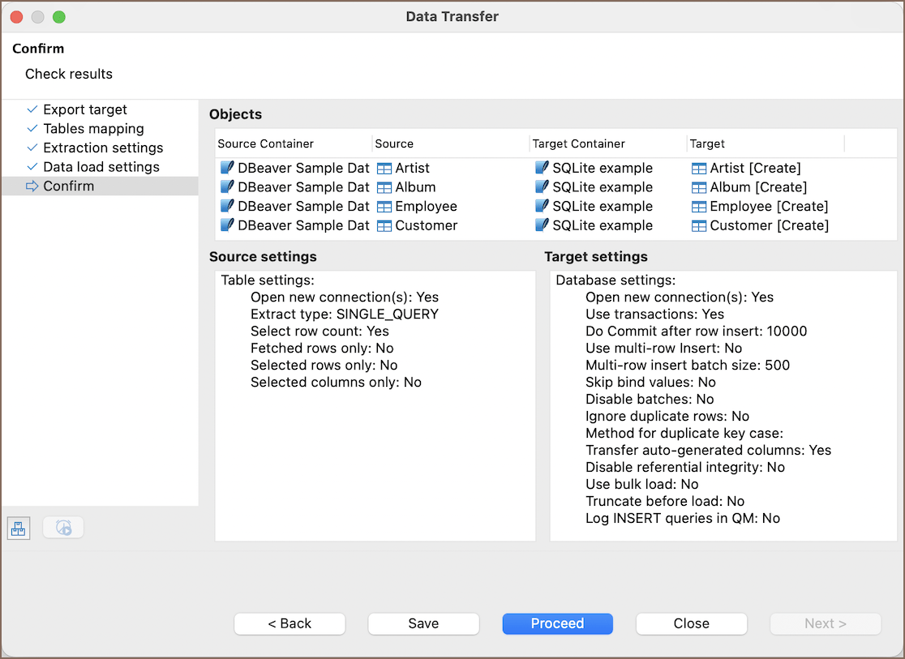Click the < Back button
This screenshot has width=905, height=659.
click(290, 623)
